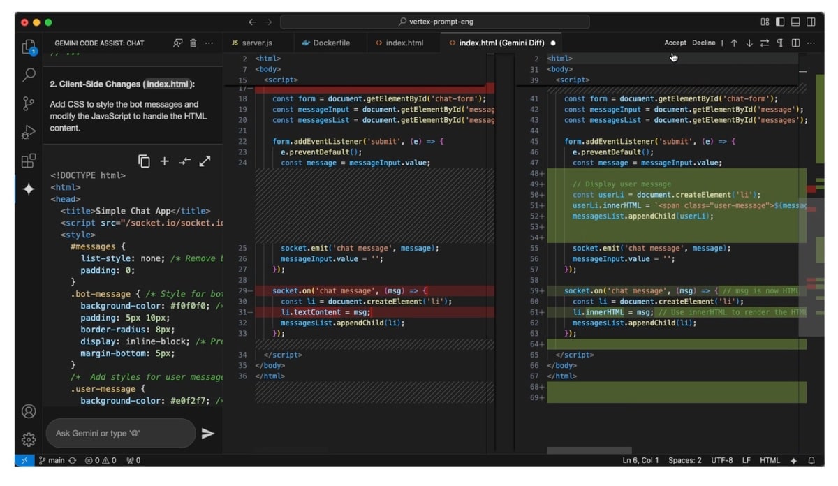Click Gemini sparkle icon in status bar
The image size is (838, 486).
pos(794,461)
